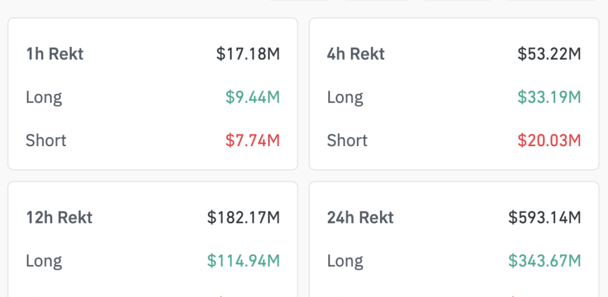
Task: Select the $53.22M 4h total value
Action: 549,54
